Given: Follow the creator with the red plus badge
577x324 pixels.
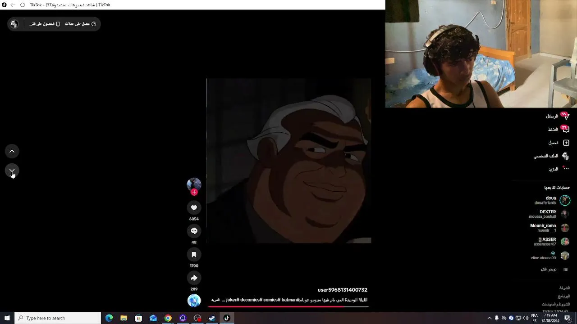Looking at the screenshot, I should tap(194, 192).
